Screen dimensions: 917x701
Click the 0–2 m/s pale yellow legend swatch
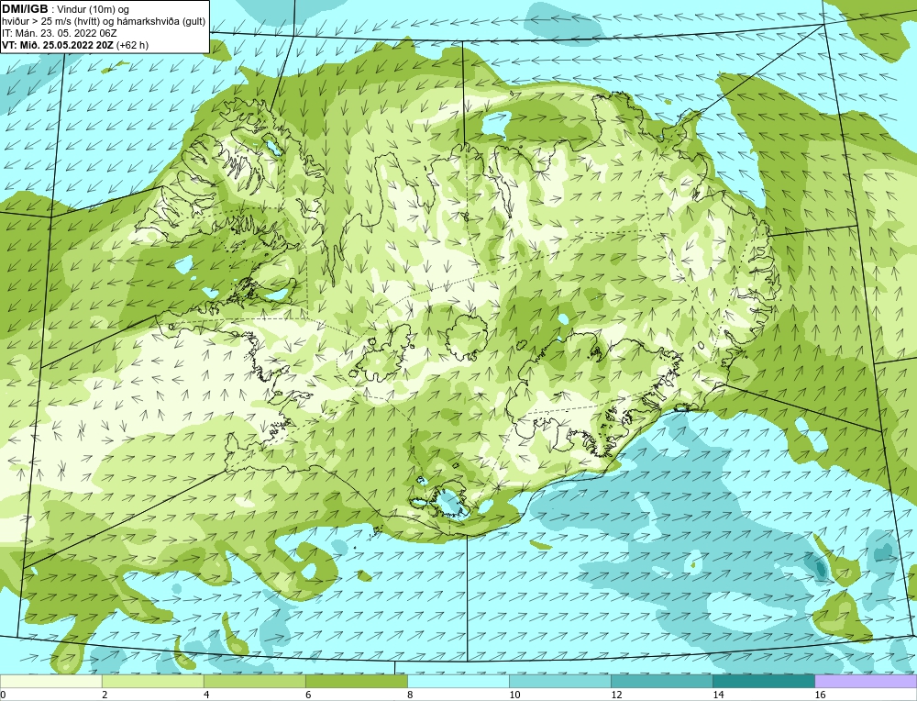50,682
